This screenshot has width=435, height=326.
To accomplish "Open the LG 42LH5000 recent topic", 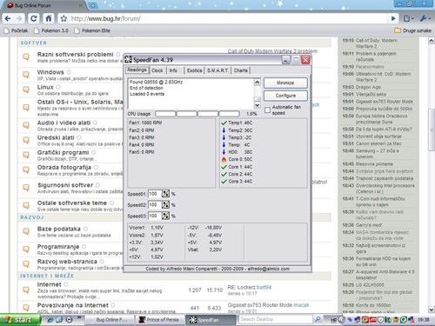I will point(370,285).
